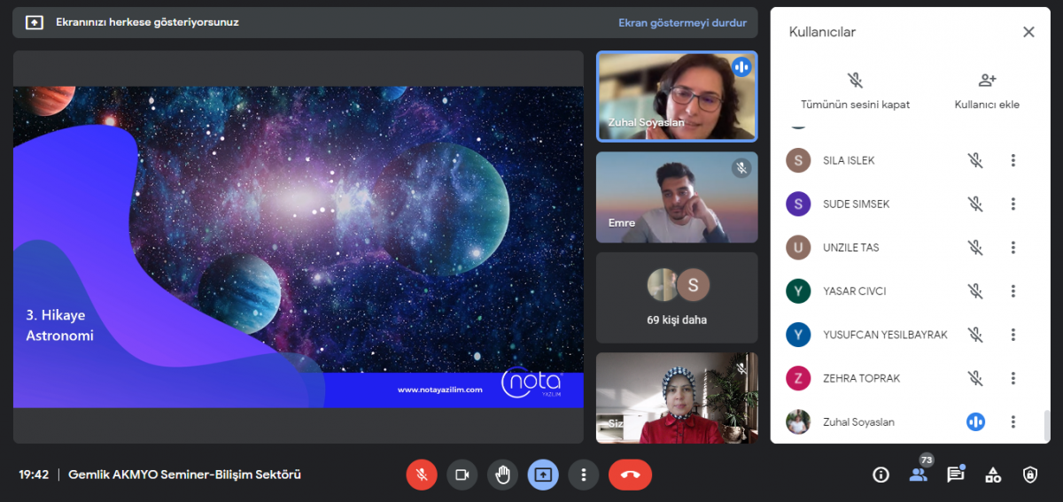
Task: Open meeting details info icon
Action: pyautogui.click(x=881, y=475)
